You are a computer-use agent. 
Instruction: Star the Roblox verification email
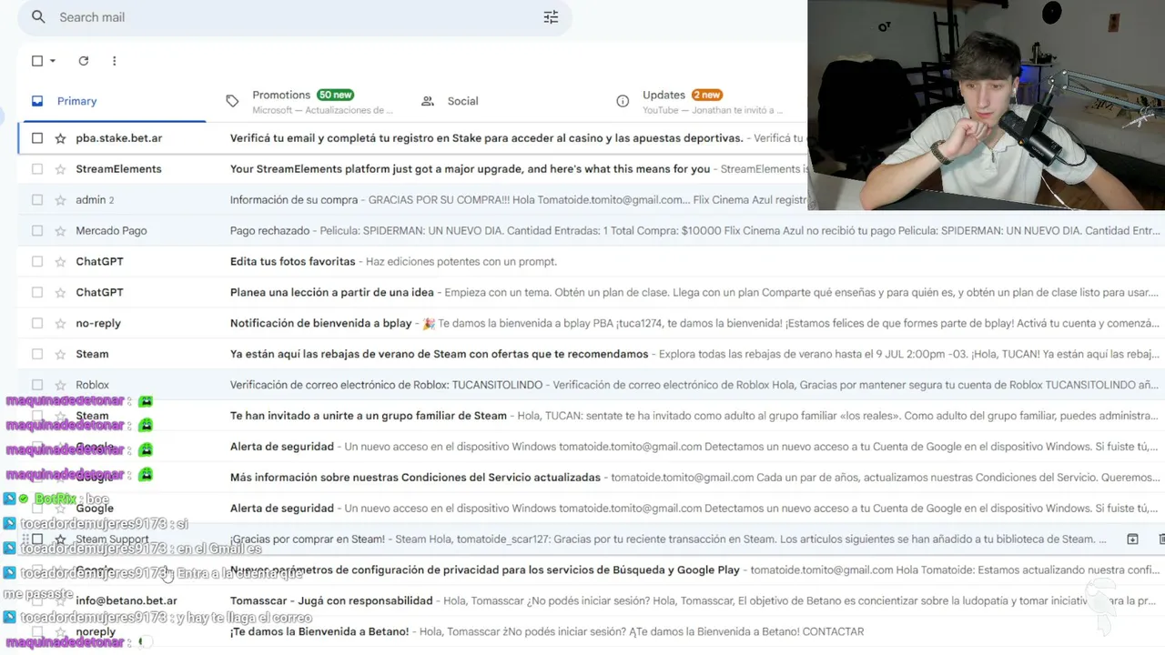[x=60, y=386]
